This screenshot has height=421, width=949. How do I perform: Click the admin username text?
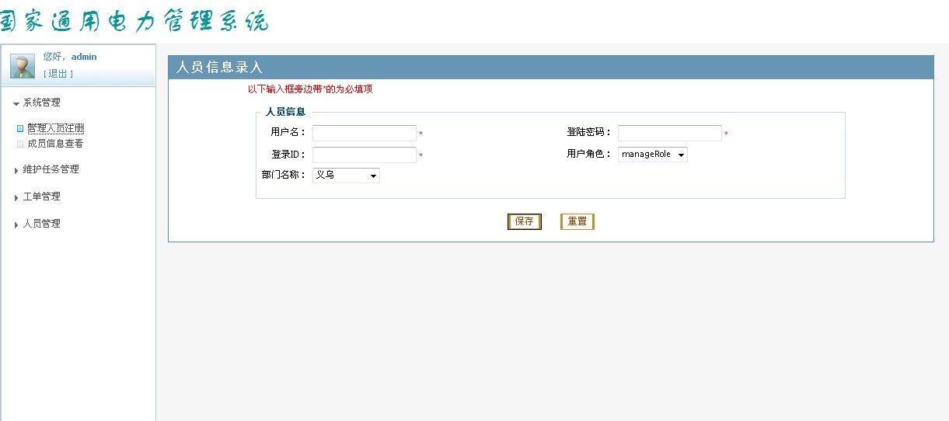84,57
